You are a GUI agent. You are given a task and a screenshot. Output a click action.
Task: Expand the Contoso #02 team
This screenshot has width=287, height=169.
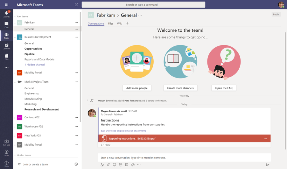tap(15, 118)
